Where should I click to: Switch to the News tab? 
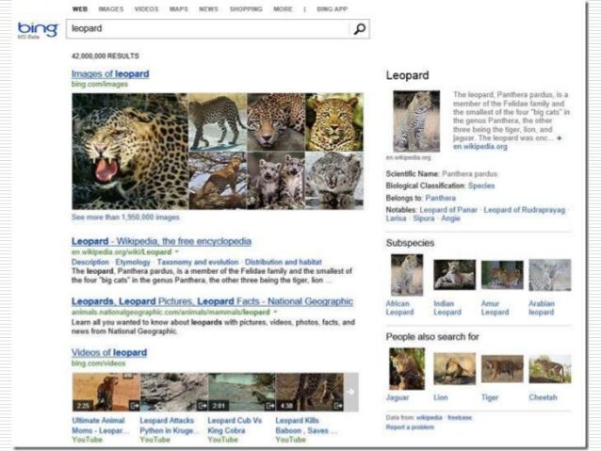pos(208,9)
